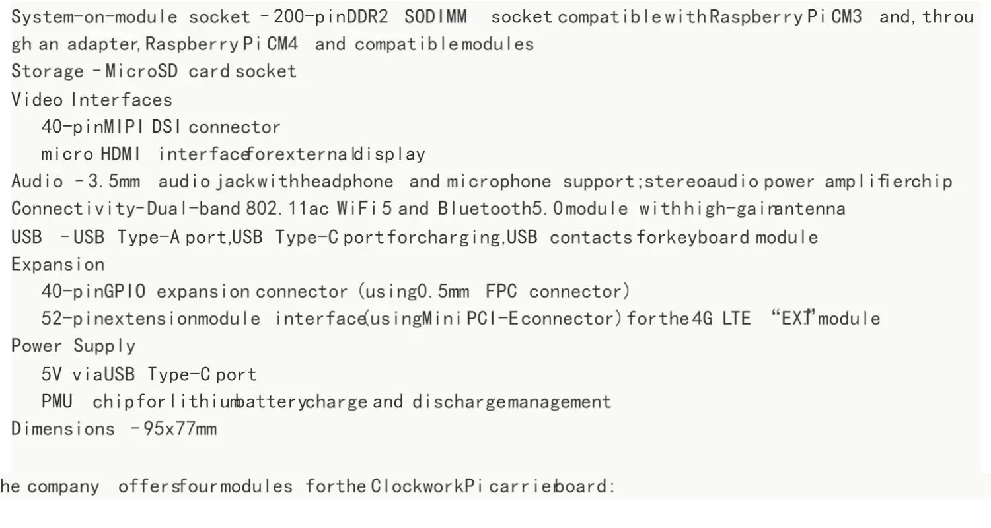This screenshot has width=991, height=528.
Task: Click the "Power Supply" heading
Action: 73,346
